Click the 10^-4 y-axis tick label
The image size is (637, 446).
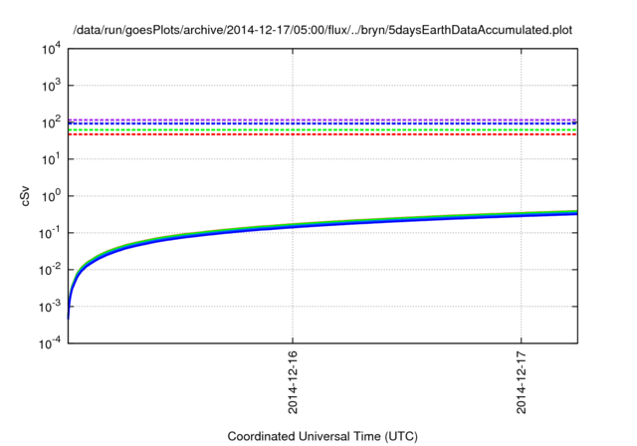click(x=50, y=343)
